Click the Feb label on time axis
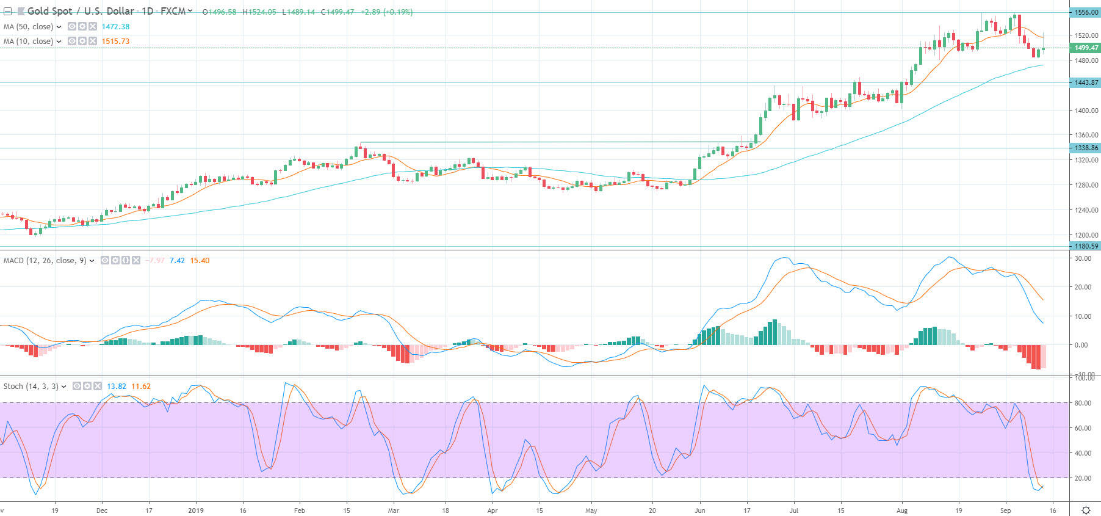This screenshot has width=1101, height=516. [299, 511]
